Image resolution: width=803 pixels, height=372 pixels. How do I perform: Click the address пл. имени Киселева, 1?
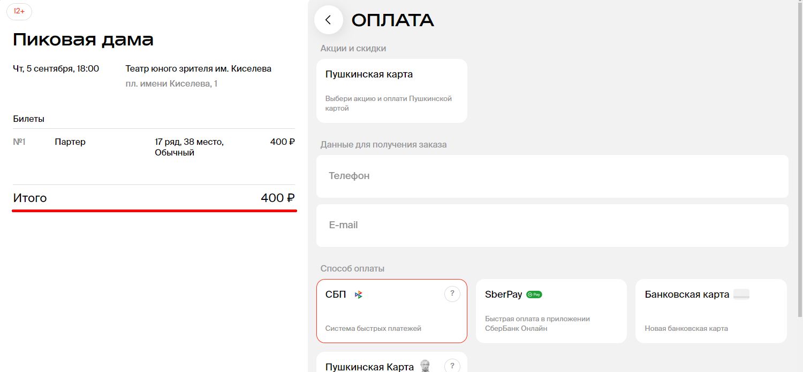pyautogui.click(x=171, y=84)
